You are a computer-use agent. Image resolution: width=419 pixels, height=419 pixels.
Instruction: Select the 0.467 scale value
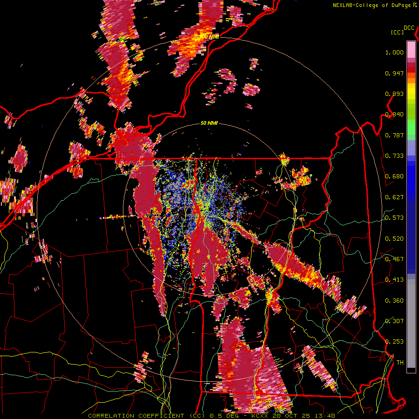(x=394, y=259)
